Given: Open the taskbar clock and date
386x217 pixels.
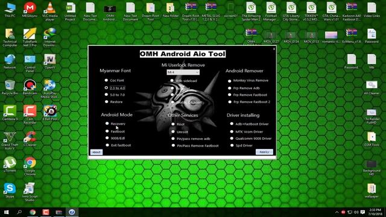Looking at the screenshot, I should 375,212.
